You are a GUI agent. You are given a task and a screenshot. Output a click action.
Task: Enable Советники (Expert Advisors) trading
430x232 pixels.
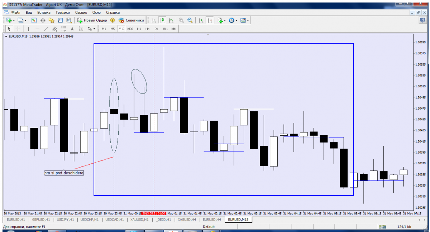tap(131, 20)
